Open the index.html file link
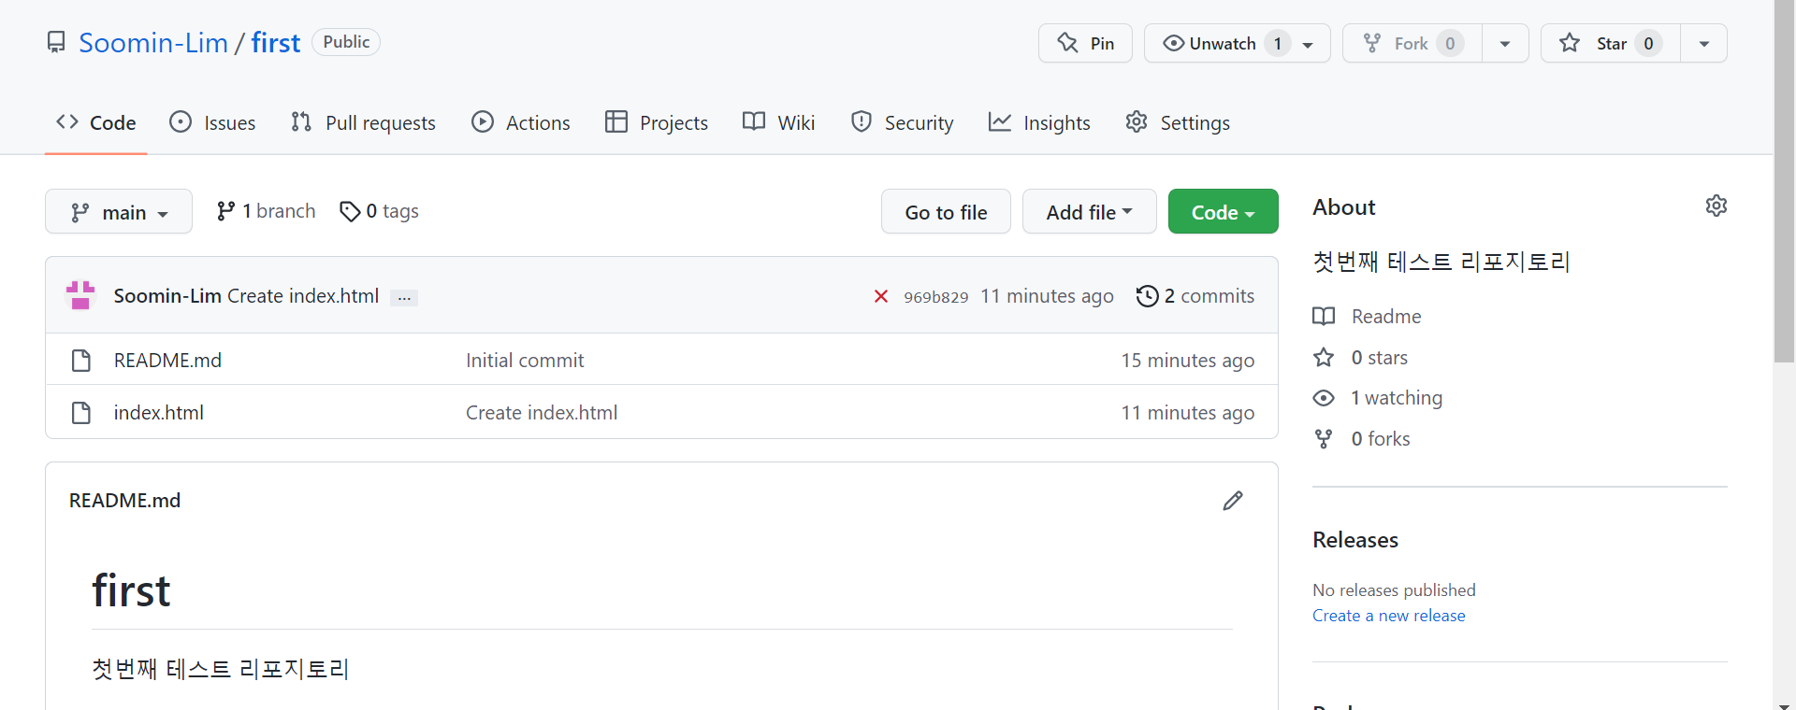The width and height of the screenshot is (1796, 710). 159,413
